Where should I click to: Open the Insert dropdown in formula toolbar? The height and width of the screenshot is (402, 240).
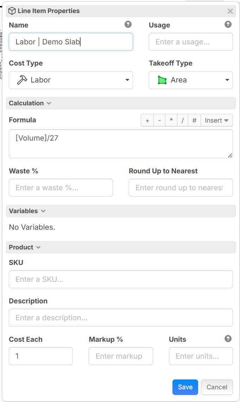pos(217,120)
